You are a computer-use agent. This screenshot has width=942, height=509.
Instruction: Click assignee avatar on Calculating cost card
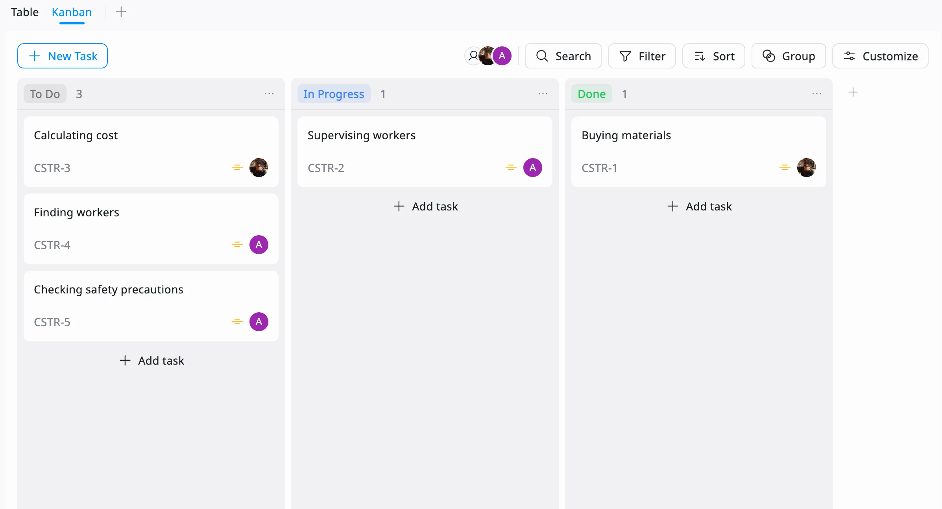[259, 168]
